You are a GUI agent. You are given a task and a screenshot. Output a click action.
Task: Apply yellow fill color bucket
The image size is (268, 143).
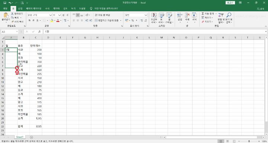click(52, 20)
